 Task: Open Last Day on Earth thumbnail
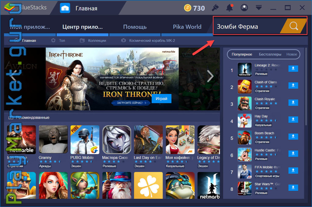coord(148,140)
